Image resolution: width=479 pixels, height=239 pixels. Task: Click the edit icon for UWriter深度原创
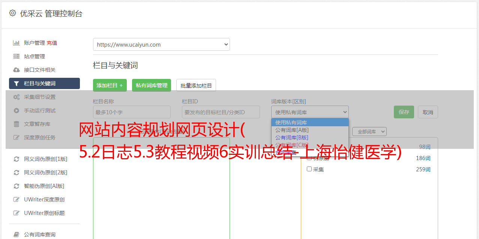17,200
